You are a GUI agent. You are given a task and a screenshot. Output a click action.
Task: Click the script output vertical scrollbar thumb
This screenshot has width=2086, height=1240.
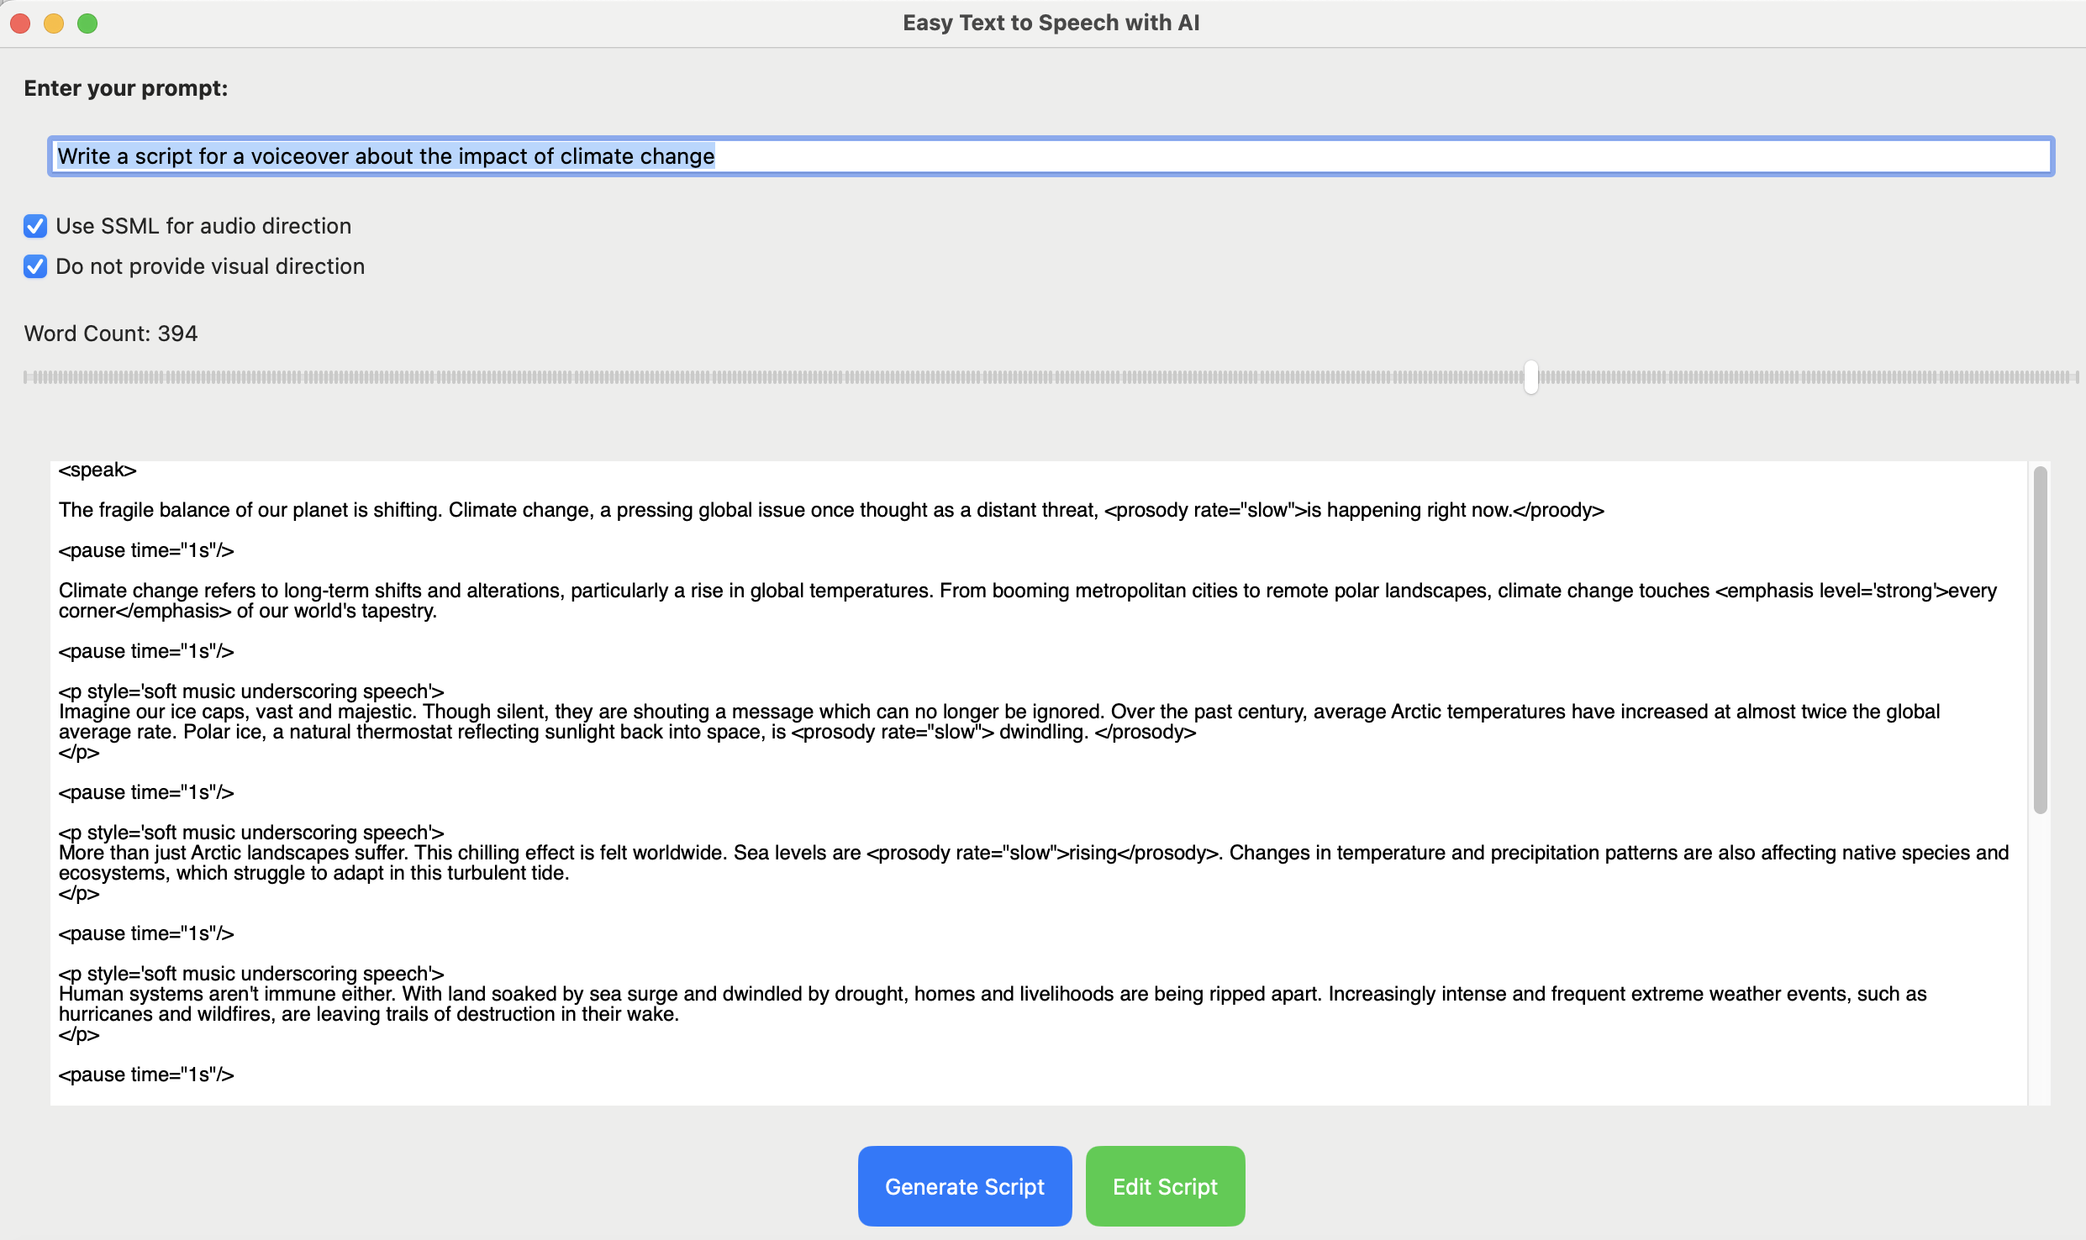coord(2040,640)
